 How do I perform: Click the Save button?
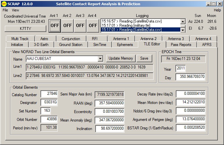[x=144, y=58]
